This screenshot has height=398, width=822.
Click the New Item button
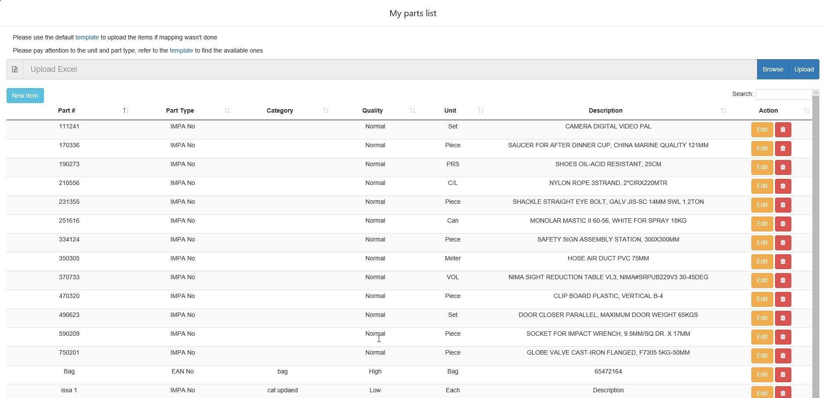pos(25,96)
